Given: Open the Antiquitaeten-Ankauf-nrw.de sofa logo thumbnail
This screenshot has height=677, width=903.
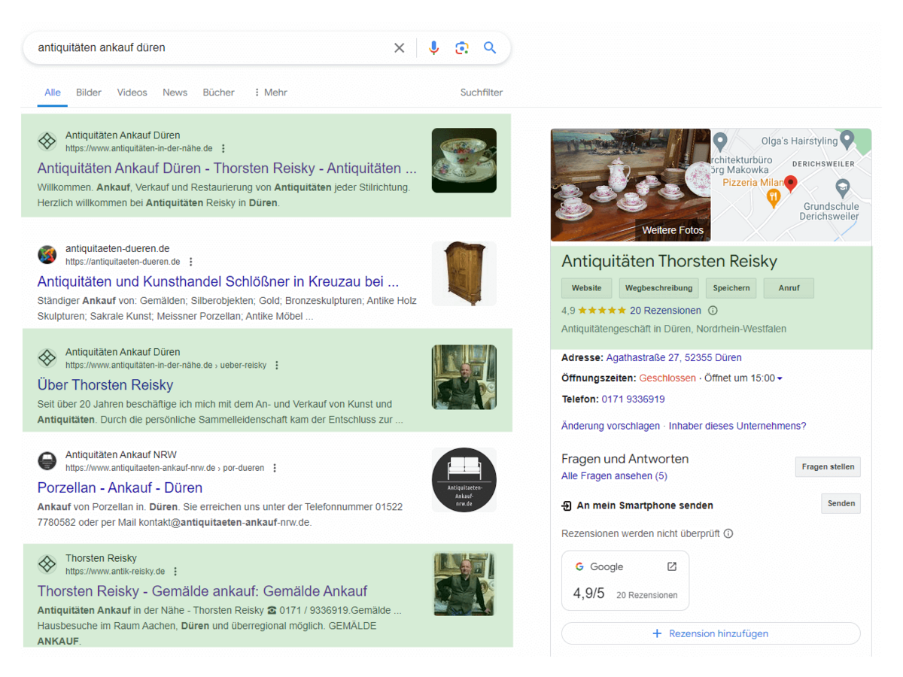Looking at the screenshot, I should (464, 480).
